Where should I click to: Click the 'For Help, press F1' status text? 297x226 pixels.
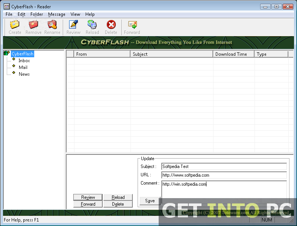click(21, 220)
